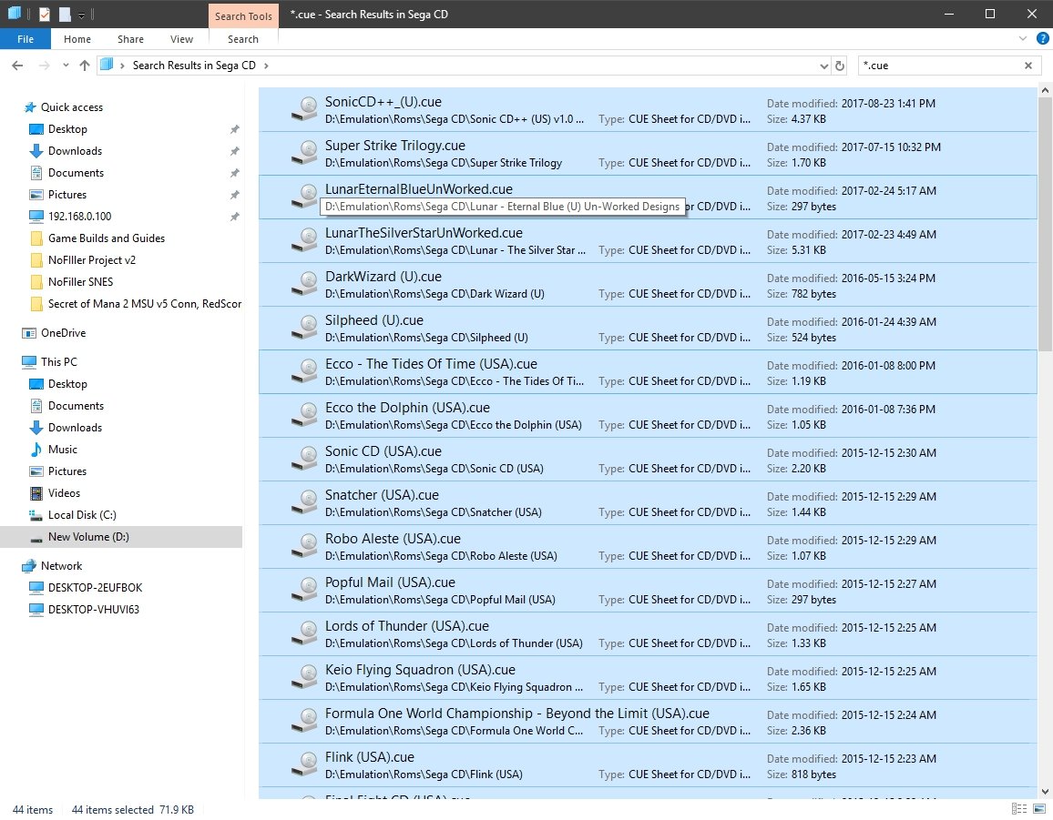
Task: Select Robo Aleste (USA).cue file name
Action: pyautogui.click(x=393, y=539)
